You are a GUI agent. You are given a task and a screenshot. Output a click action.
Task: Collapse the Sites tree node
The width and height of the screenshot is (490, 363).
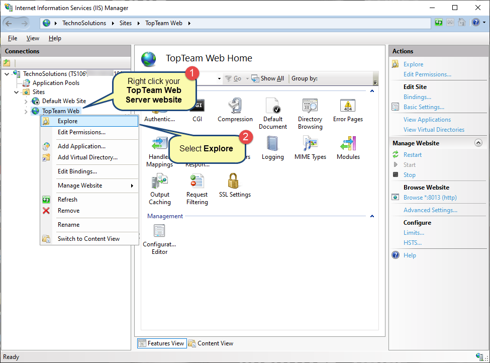pyautogui.click(x=17, y=92)
